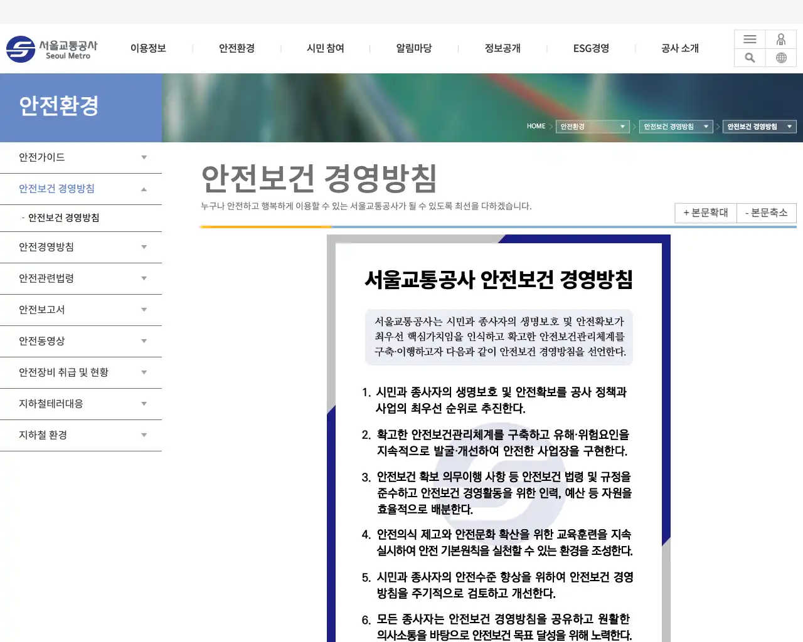Open 정보공개 main menu
Image resolution: width=803 pixels, height=642 pixels.
coord(503,48)
